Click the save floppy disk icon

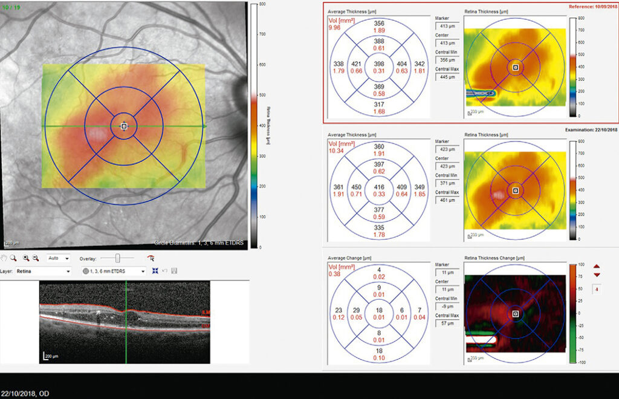[173, 271]
